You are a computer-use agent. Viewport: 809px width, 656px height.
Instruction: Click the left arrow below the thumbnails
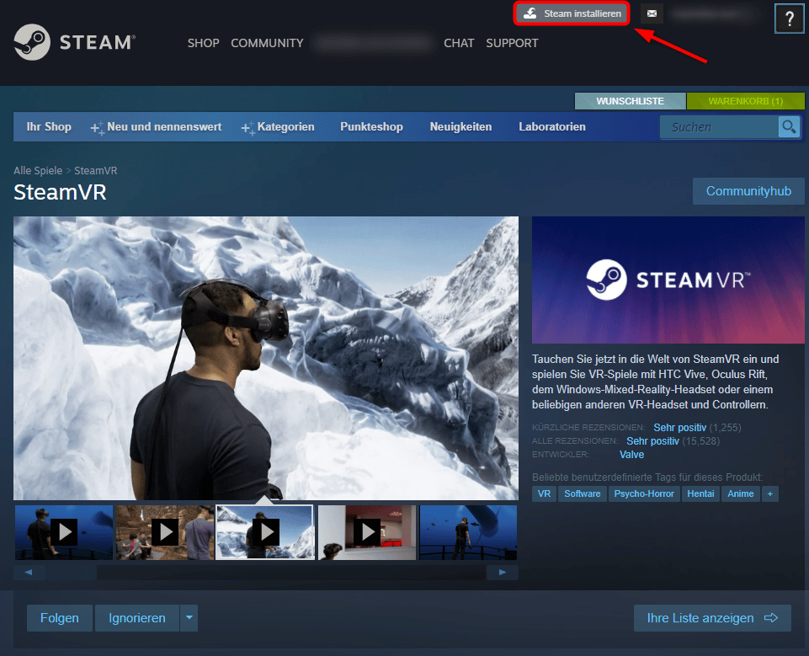28,572
